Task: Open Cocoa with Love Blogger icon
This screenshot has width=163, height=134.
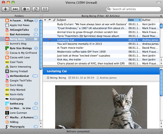Action: tap(7, 57)
